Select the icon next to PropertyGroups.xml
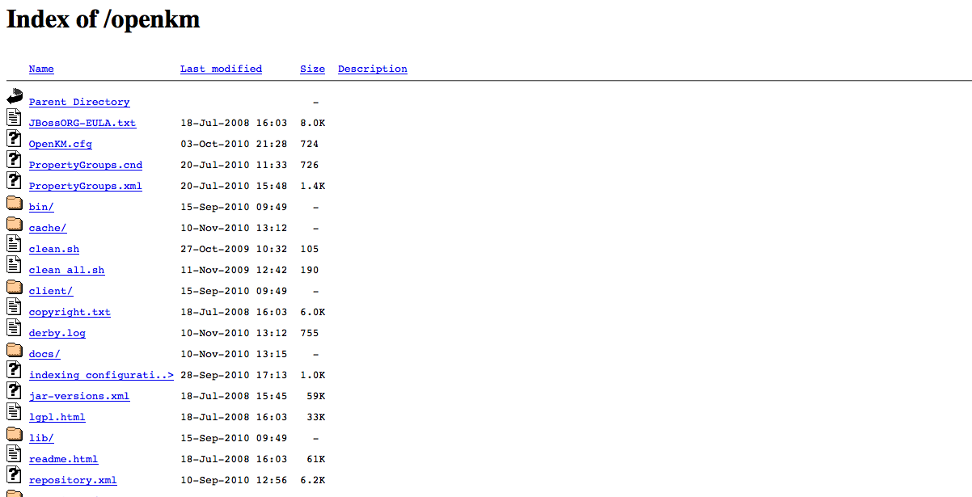 click(x=14, y=180)
